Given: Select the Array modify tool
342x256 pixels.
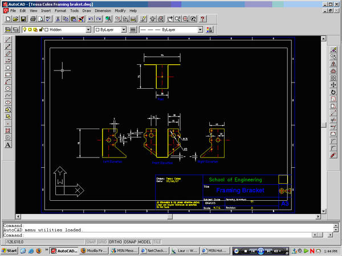Looking at the screenshot, I should (x=333, y=78).
